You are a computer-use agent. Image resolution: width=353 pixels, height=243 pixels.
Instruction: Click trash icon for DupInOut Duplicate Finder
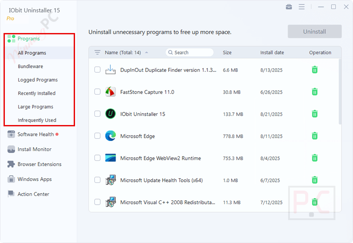[x=315, y=70]
